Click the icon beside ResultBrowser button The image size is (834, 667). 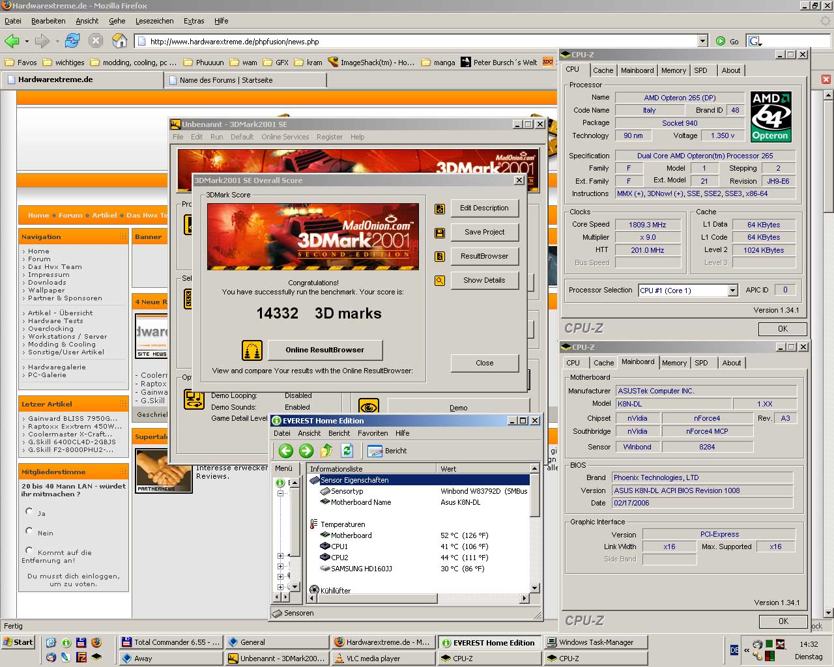pyautogui.click(x=440, y=257)
